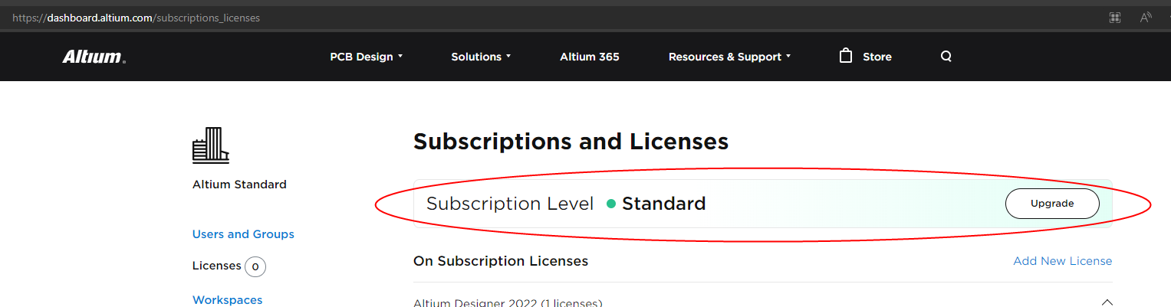
Task: Go to Altium 365 in the navigation bar
Action: click(590, 57)
